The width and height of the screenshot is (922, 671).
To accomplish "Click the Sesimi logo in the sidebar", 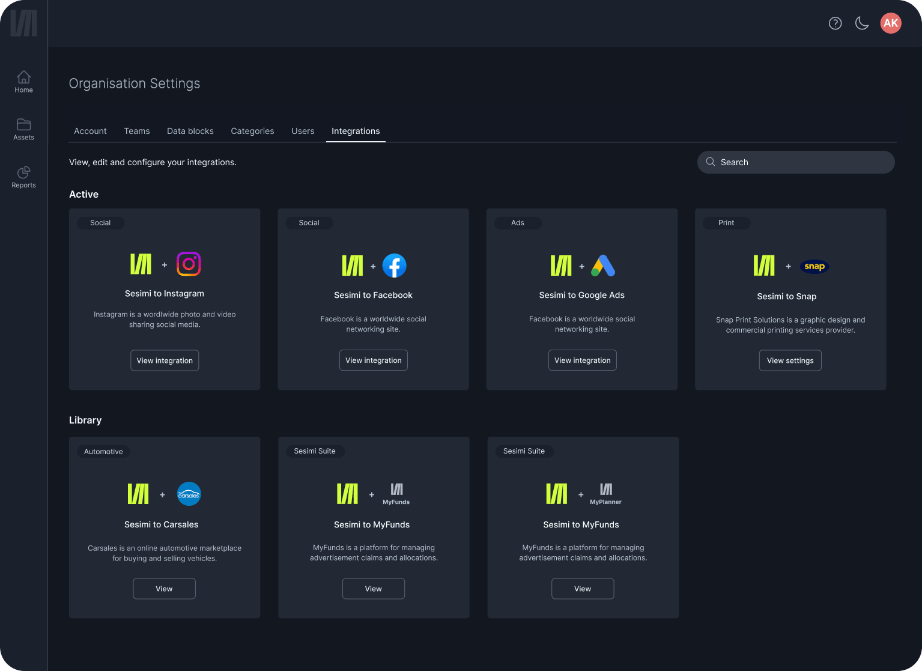I will pos(24,23).
